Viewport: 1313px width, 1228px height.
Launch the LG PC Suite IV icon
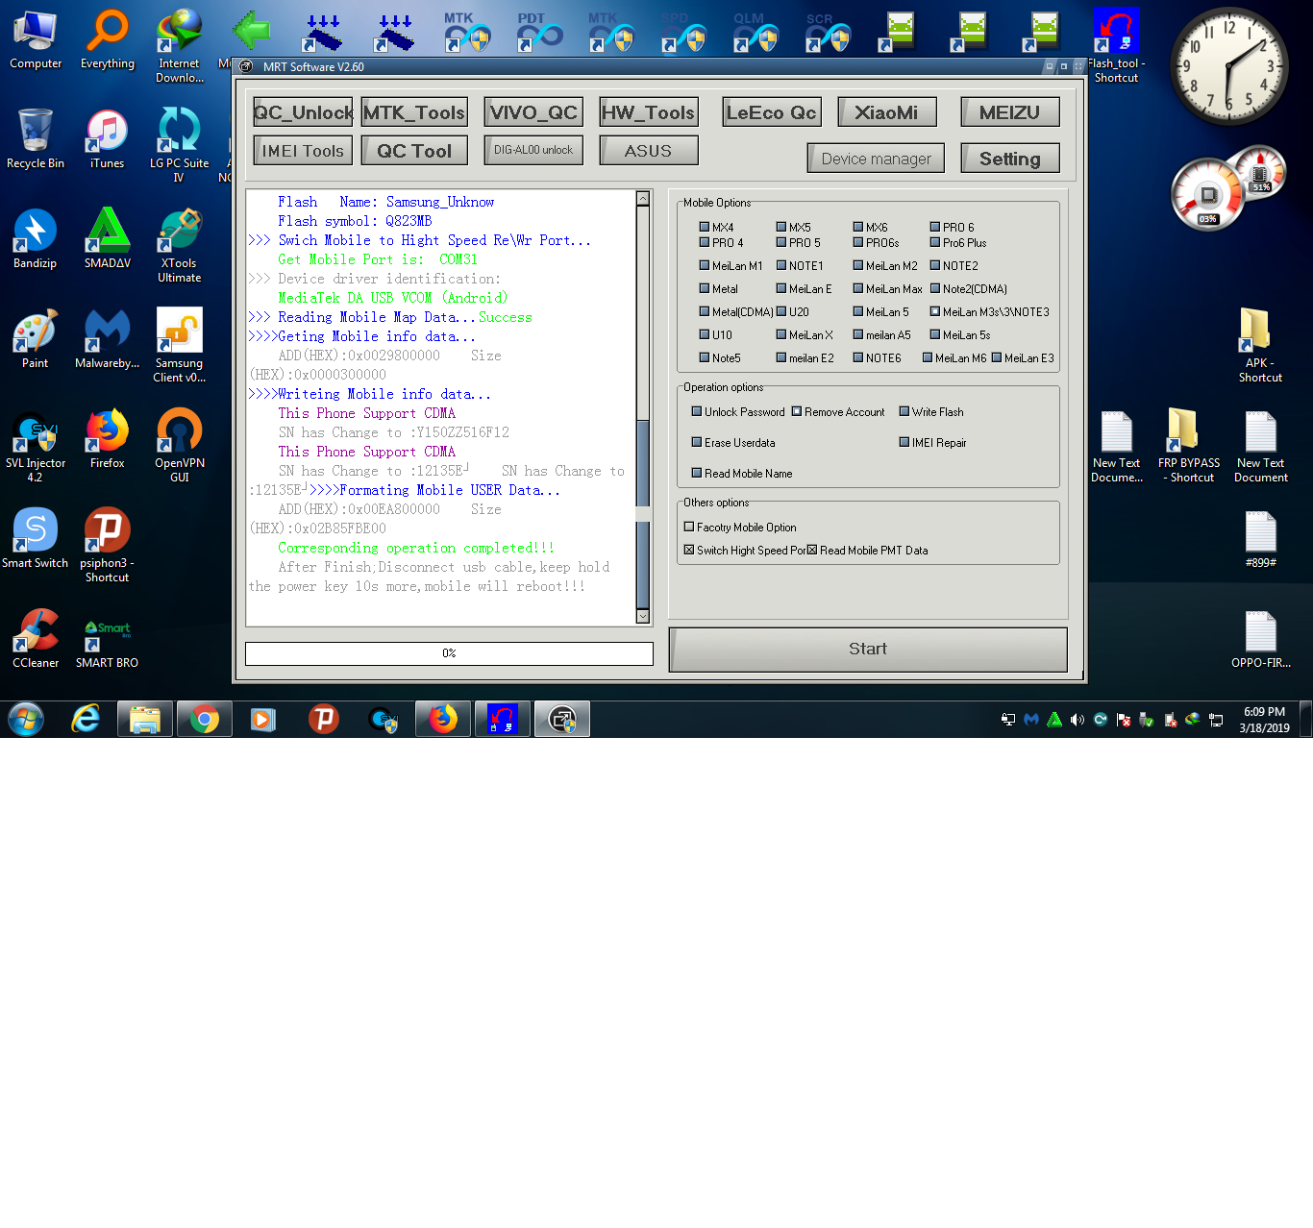(180, 145)
